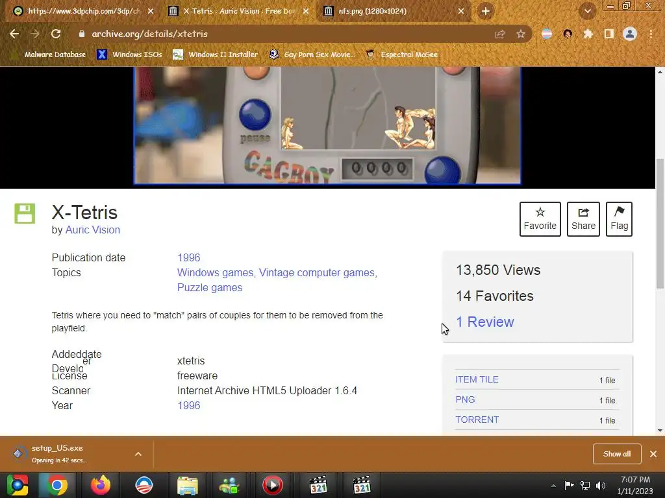The height and width of the screenshot is (498, 665).
Task: Open the Auric Vision creator link
Action: 92,230
